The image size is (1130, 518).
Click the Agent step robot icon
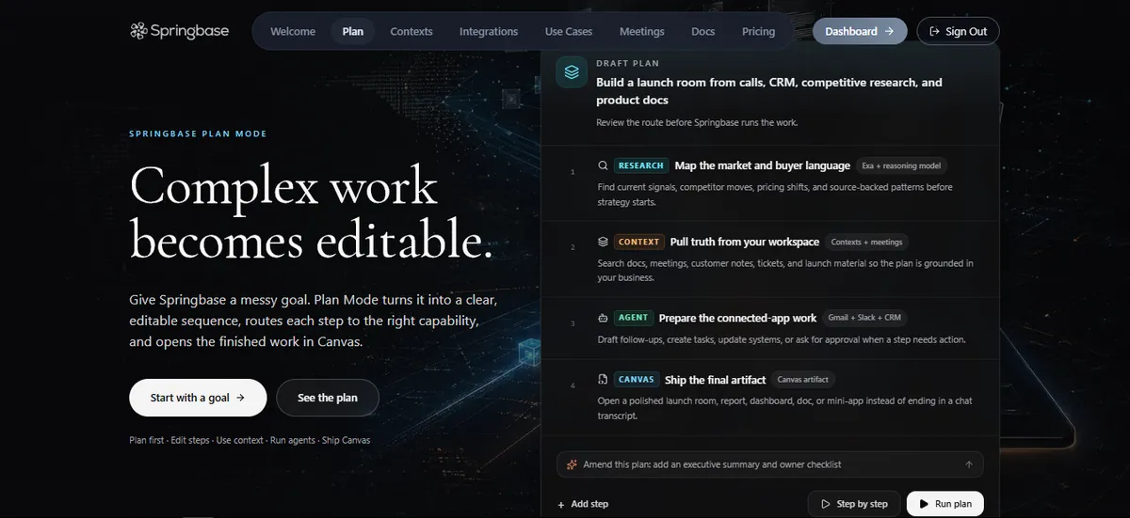point(603,318)
